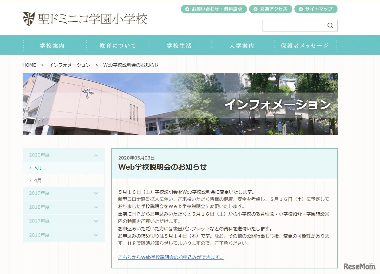Open the 学校生活 navigation item
The height and width of the screenshot is (274, 380).
pyautogui.click(x=179, y=46)
